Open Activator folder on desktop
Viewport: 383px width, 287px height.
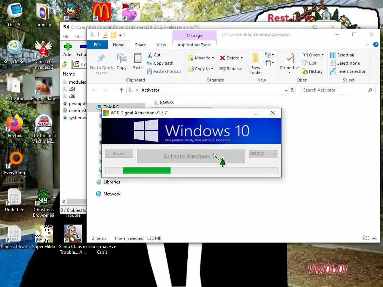(15, 89)
